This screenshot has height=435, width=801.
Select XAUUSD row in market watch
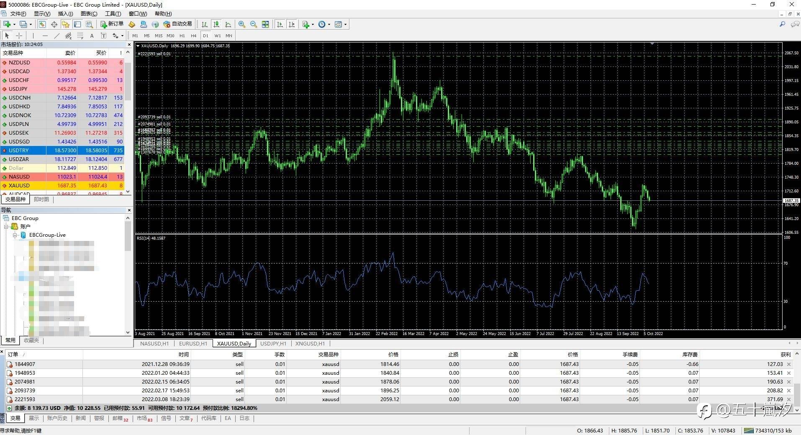coord(19,186)
